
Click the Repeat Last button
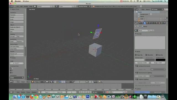pos(17,54)
